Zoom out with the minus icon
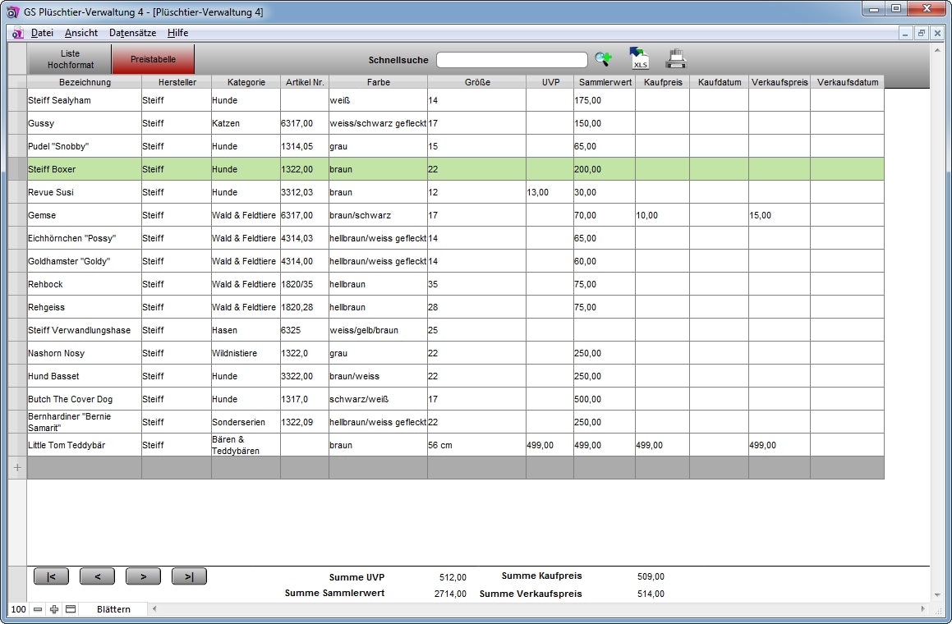This screenshot has width=952, height=624. (x=38, y=609)
